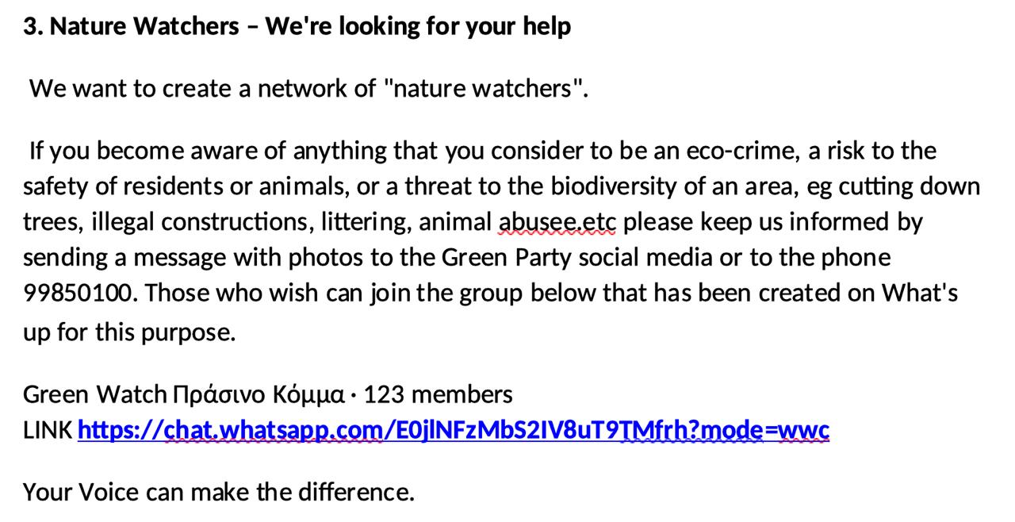Click the "3. Nature Watchers" heading
Image resolution: width=1015 pixels, height=522 pixels.
pos(131,26)
